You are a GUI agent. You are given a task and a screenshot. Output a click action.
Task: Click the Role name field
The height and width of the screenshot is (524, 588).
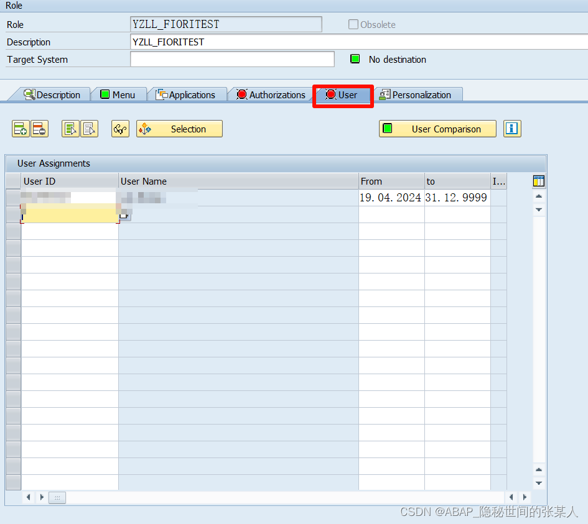tap(226, 24)
